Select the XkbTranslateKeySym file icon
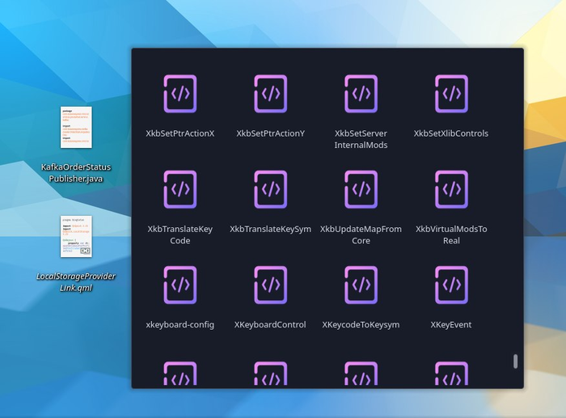Screen dimensions: 566x418 pos(270,189)
